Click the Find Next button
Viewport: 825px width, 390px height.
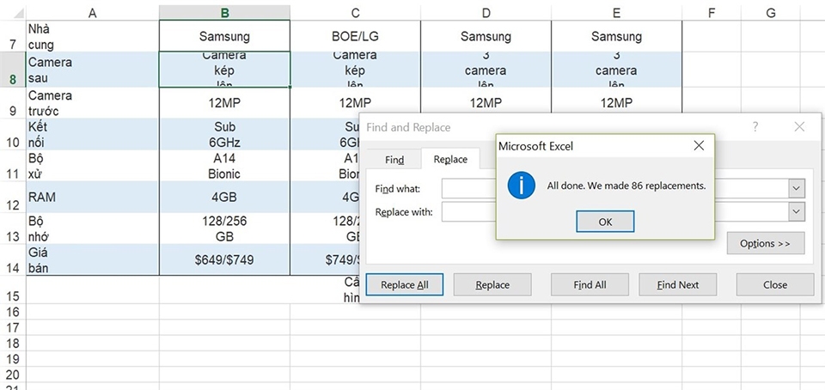click(678, 284)
